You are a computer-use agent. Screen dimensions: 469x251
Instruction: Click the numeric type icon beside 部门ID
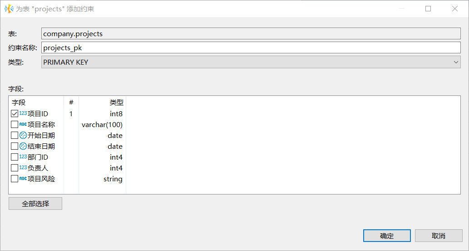(23, 157)
